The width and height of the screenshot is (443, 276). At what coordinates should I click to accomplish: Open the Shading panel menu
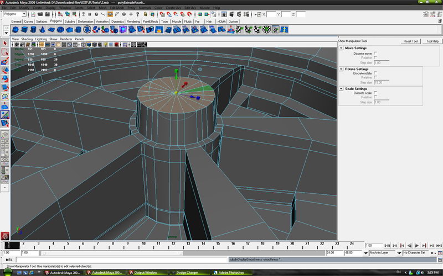[x=27, y=39]
